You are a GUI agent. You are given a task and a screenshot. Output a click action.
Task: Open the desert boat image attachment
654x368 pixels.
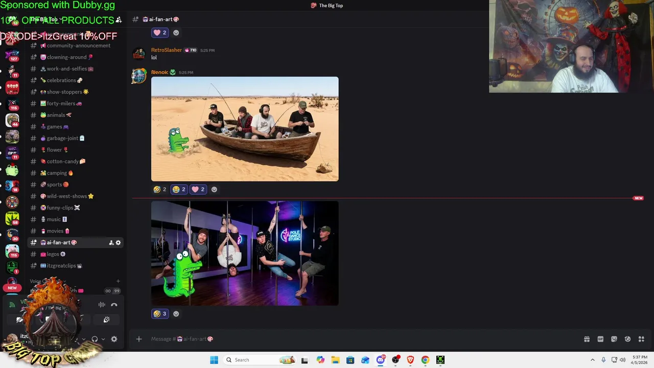point(245,129)
